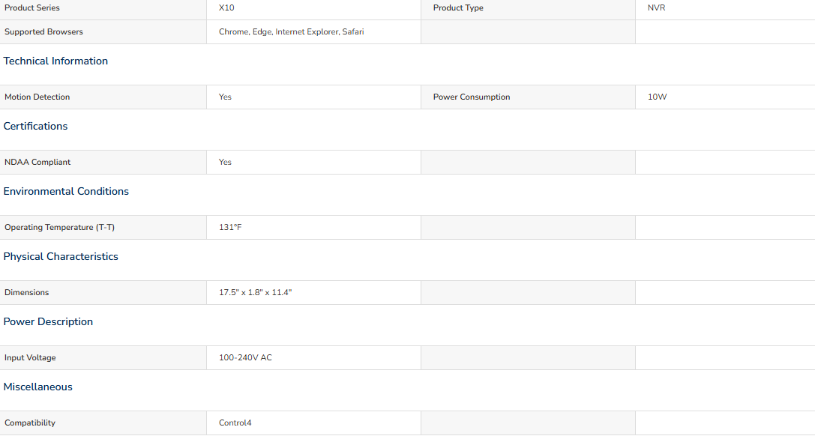Click the 100-240V AC input voltage value
This screenshot has height=442, width=815.
pos(245,358)
